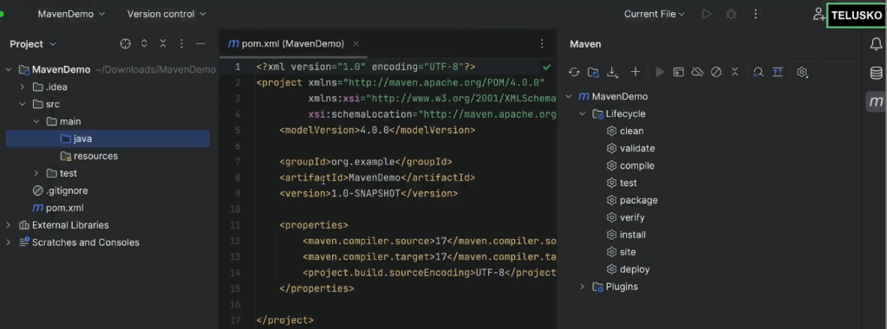Select the deploy lifecycle goal
Screen dimensions: 887x329
tap(628, 269)
